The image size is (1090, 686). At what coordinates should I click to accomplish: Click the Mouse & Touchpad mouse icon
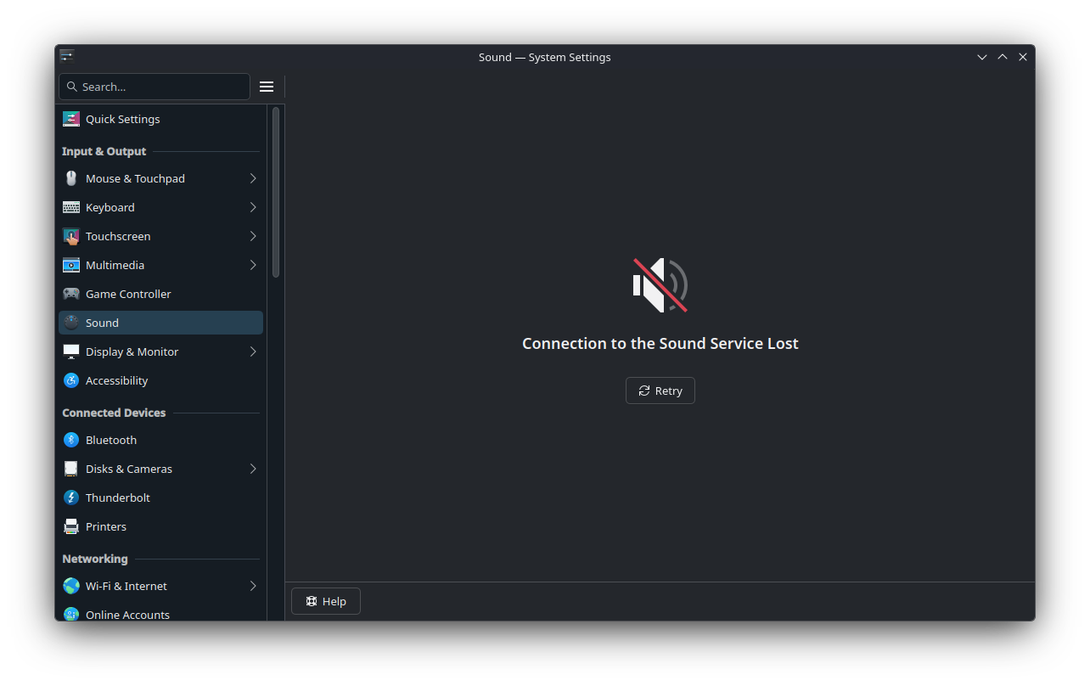coord(71,178)
